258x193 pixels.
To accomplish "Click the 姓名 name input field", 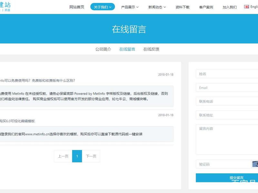I will coord(227,74).
